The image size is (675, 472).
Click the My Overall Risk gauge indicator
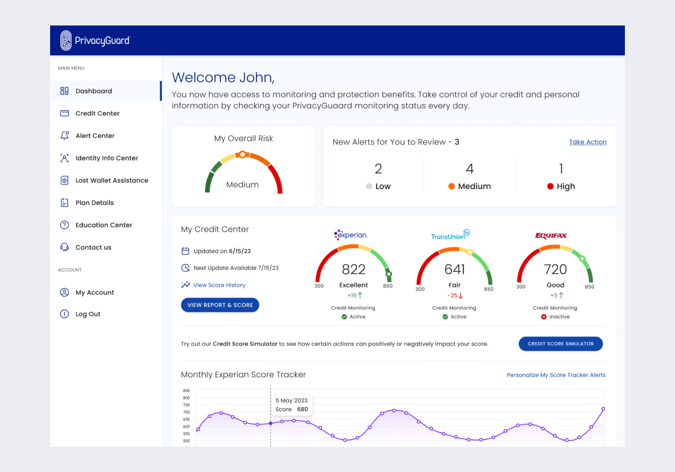pyautogui.click(x=242, y=154)
